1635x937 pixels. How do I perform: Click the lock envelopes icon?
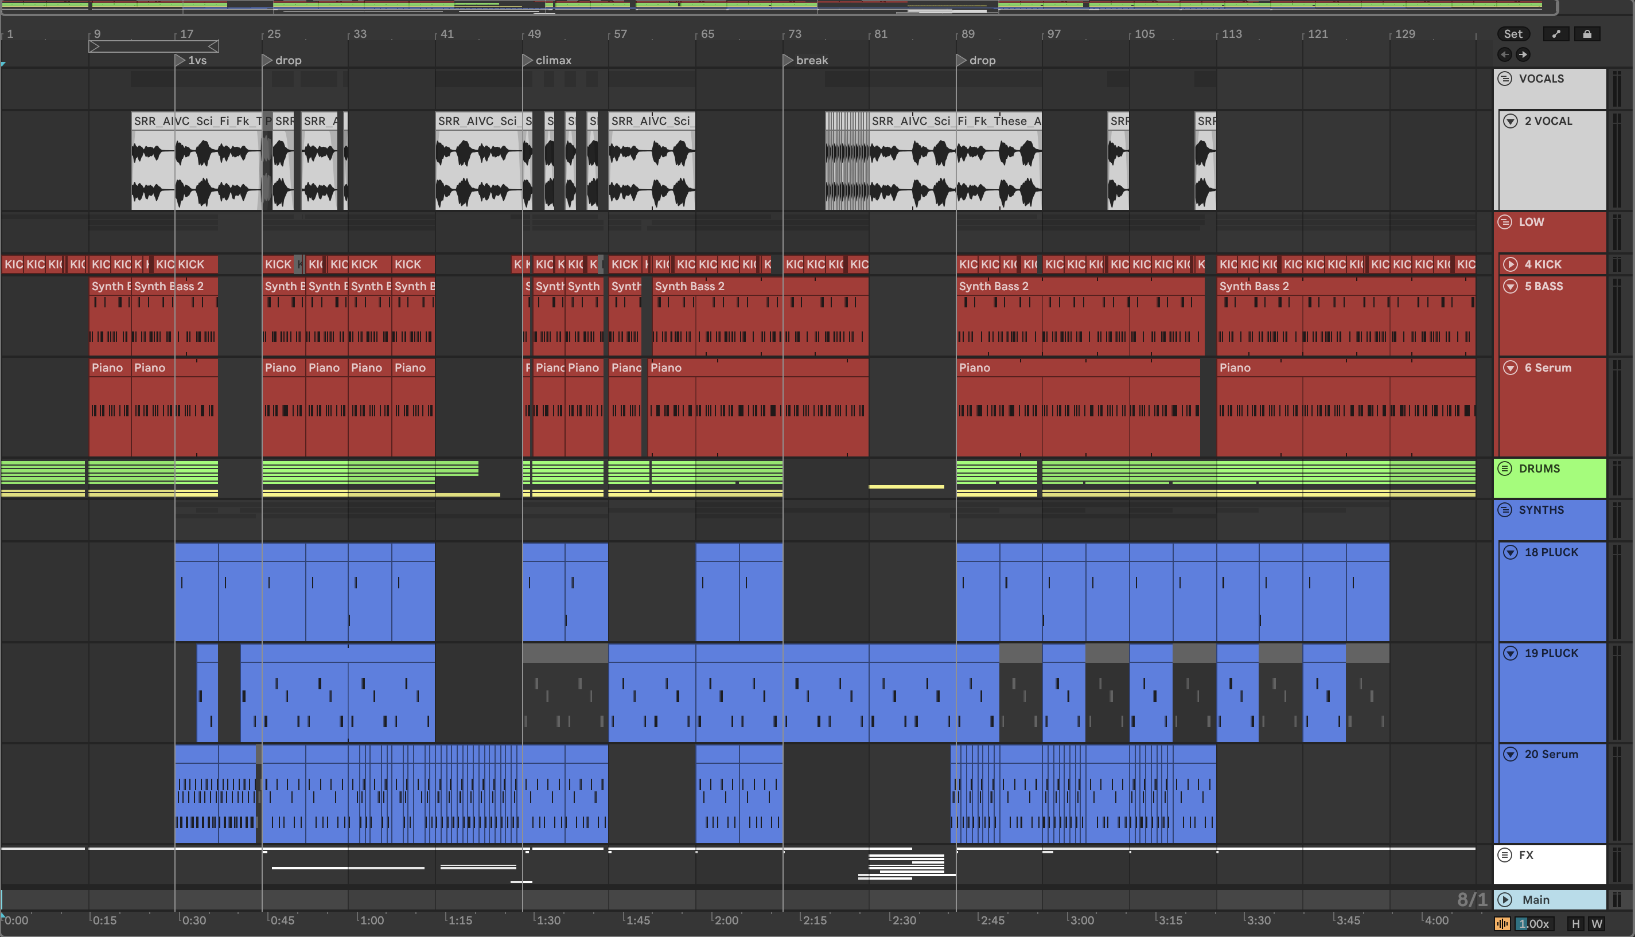(x=1587, y=34)
